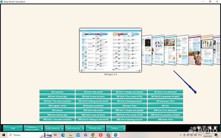221x138 pixels.
Task: Open the Mail app on taskbar
Action: coord(78,135)
